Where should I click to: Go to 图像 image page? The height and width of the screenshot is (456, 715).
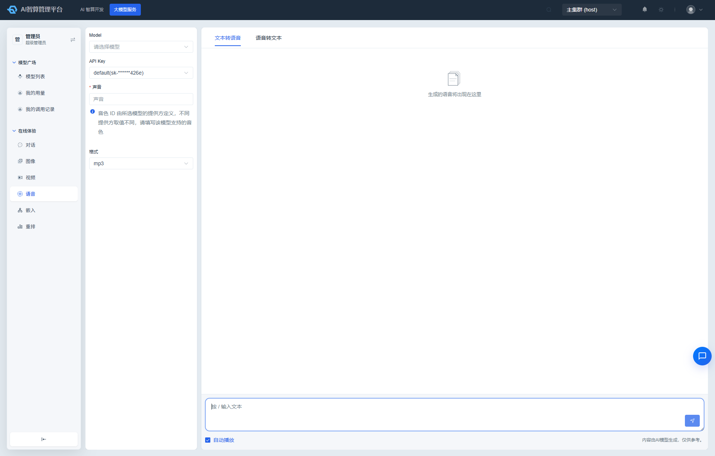pyautogui.click(x=44, y=161)
